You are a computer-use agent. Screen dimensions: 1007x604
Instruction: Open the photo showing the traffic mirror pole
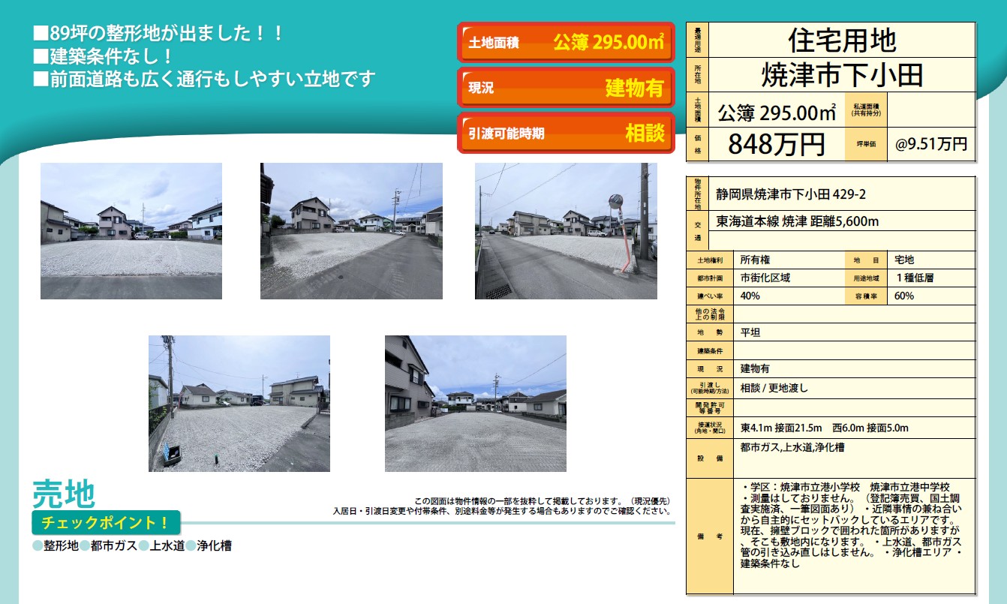tap(566, 231)
